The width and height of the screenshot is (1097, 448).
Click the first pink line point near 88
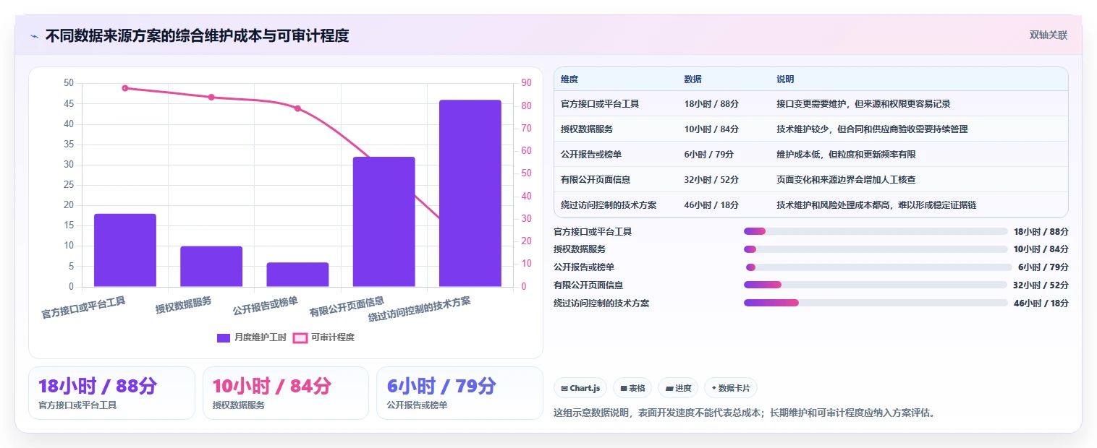(125, 88)
